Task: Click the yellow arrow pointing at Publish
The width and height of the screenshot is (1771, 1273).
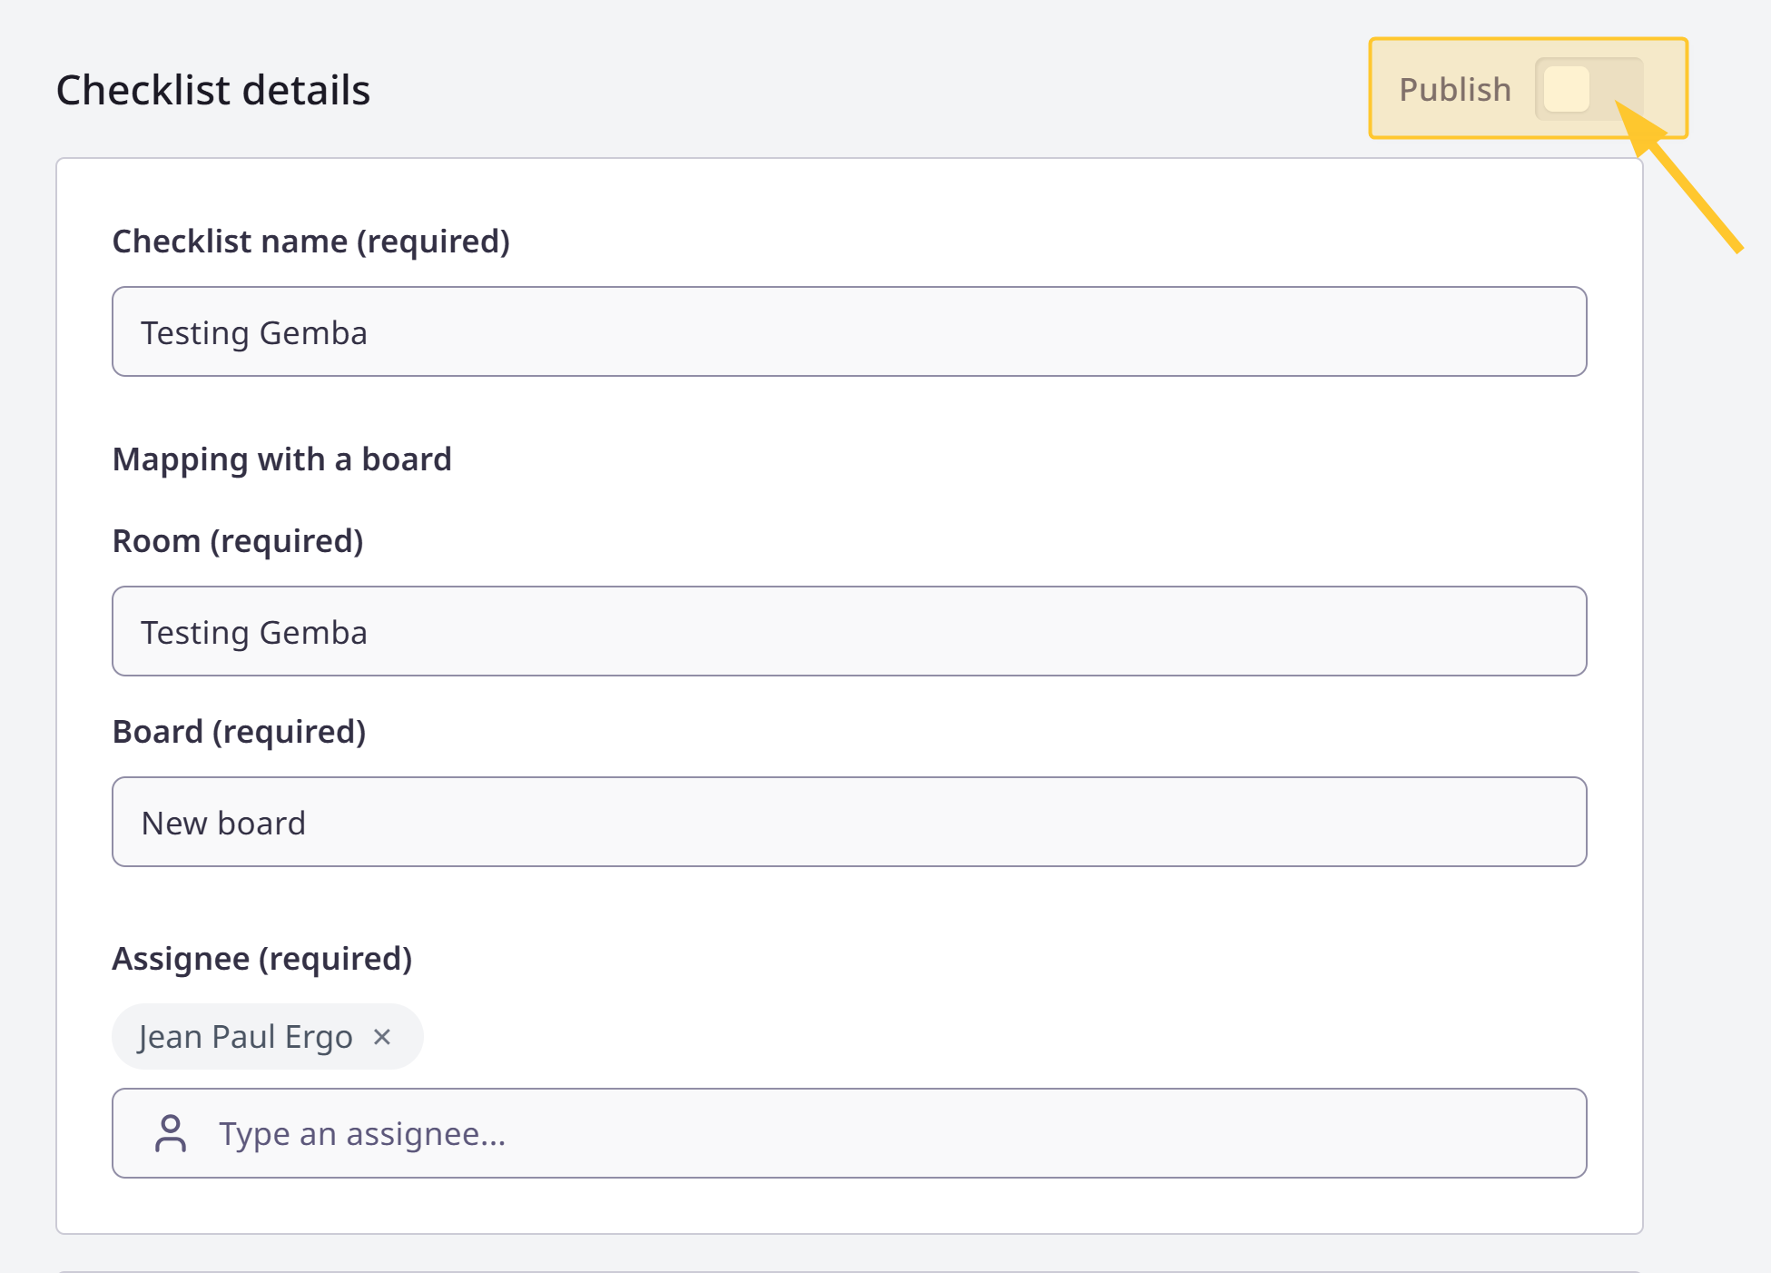Action: click(1679, 177)
